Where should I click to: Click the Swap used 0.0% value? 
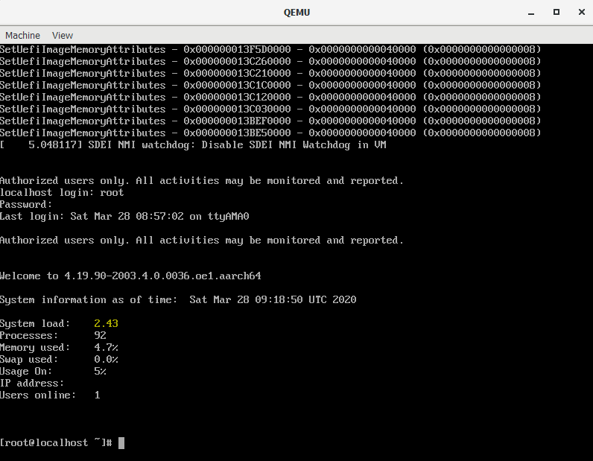pyautogui.click(x=106, y=360)
